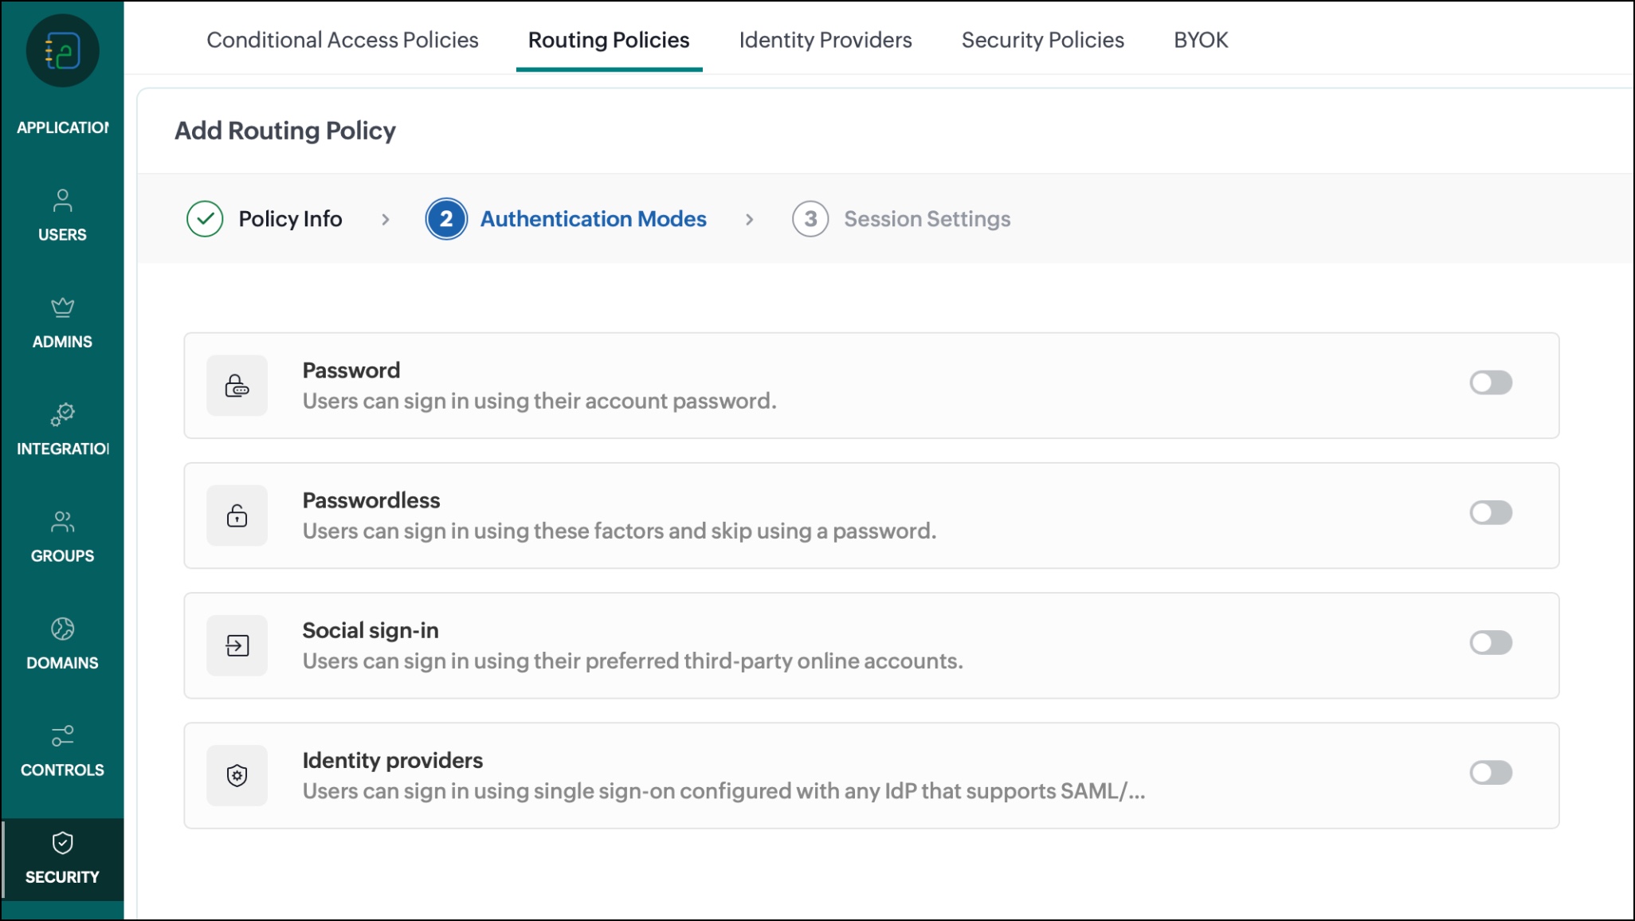Open the Groups people icon
1635x921 pixels.
pyautogui.click(x=62, y=522)
